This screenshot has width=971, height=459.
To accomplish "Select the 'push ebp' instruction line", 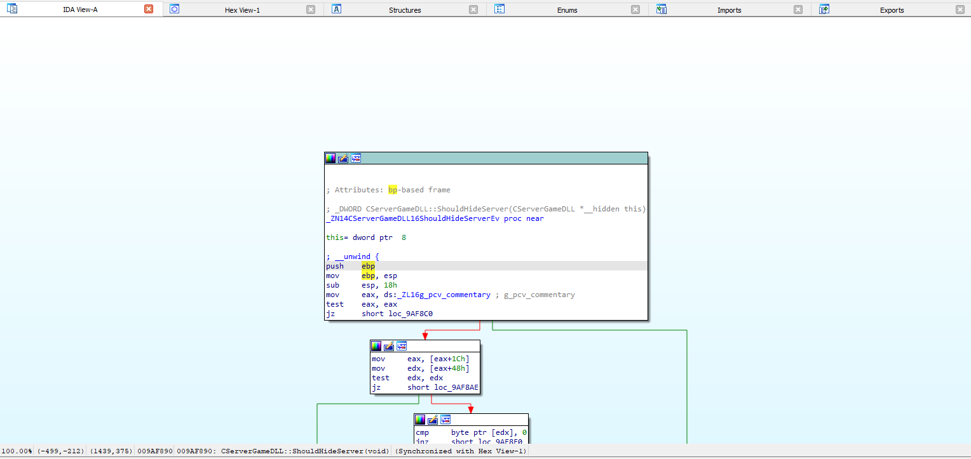I will 486,266.
